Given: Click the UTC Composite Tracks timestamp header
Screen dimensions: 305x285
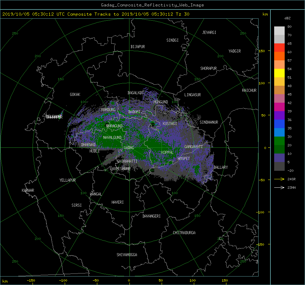Looking at the screenshot, I should (x=96, y=14).
